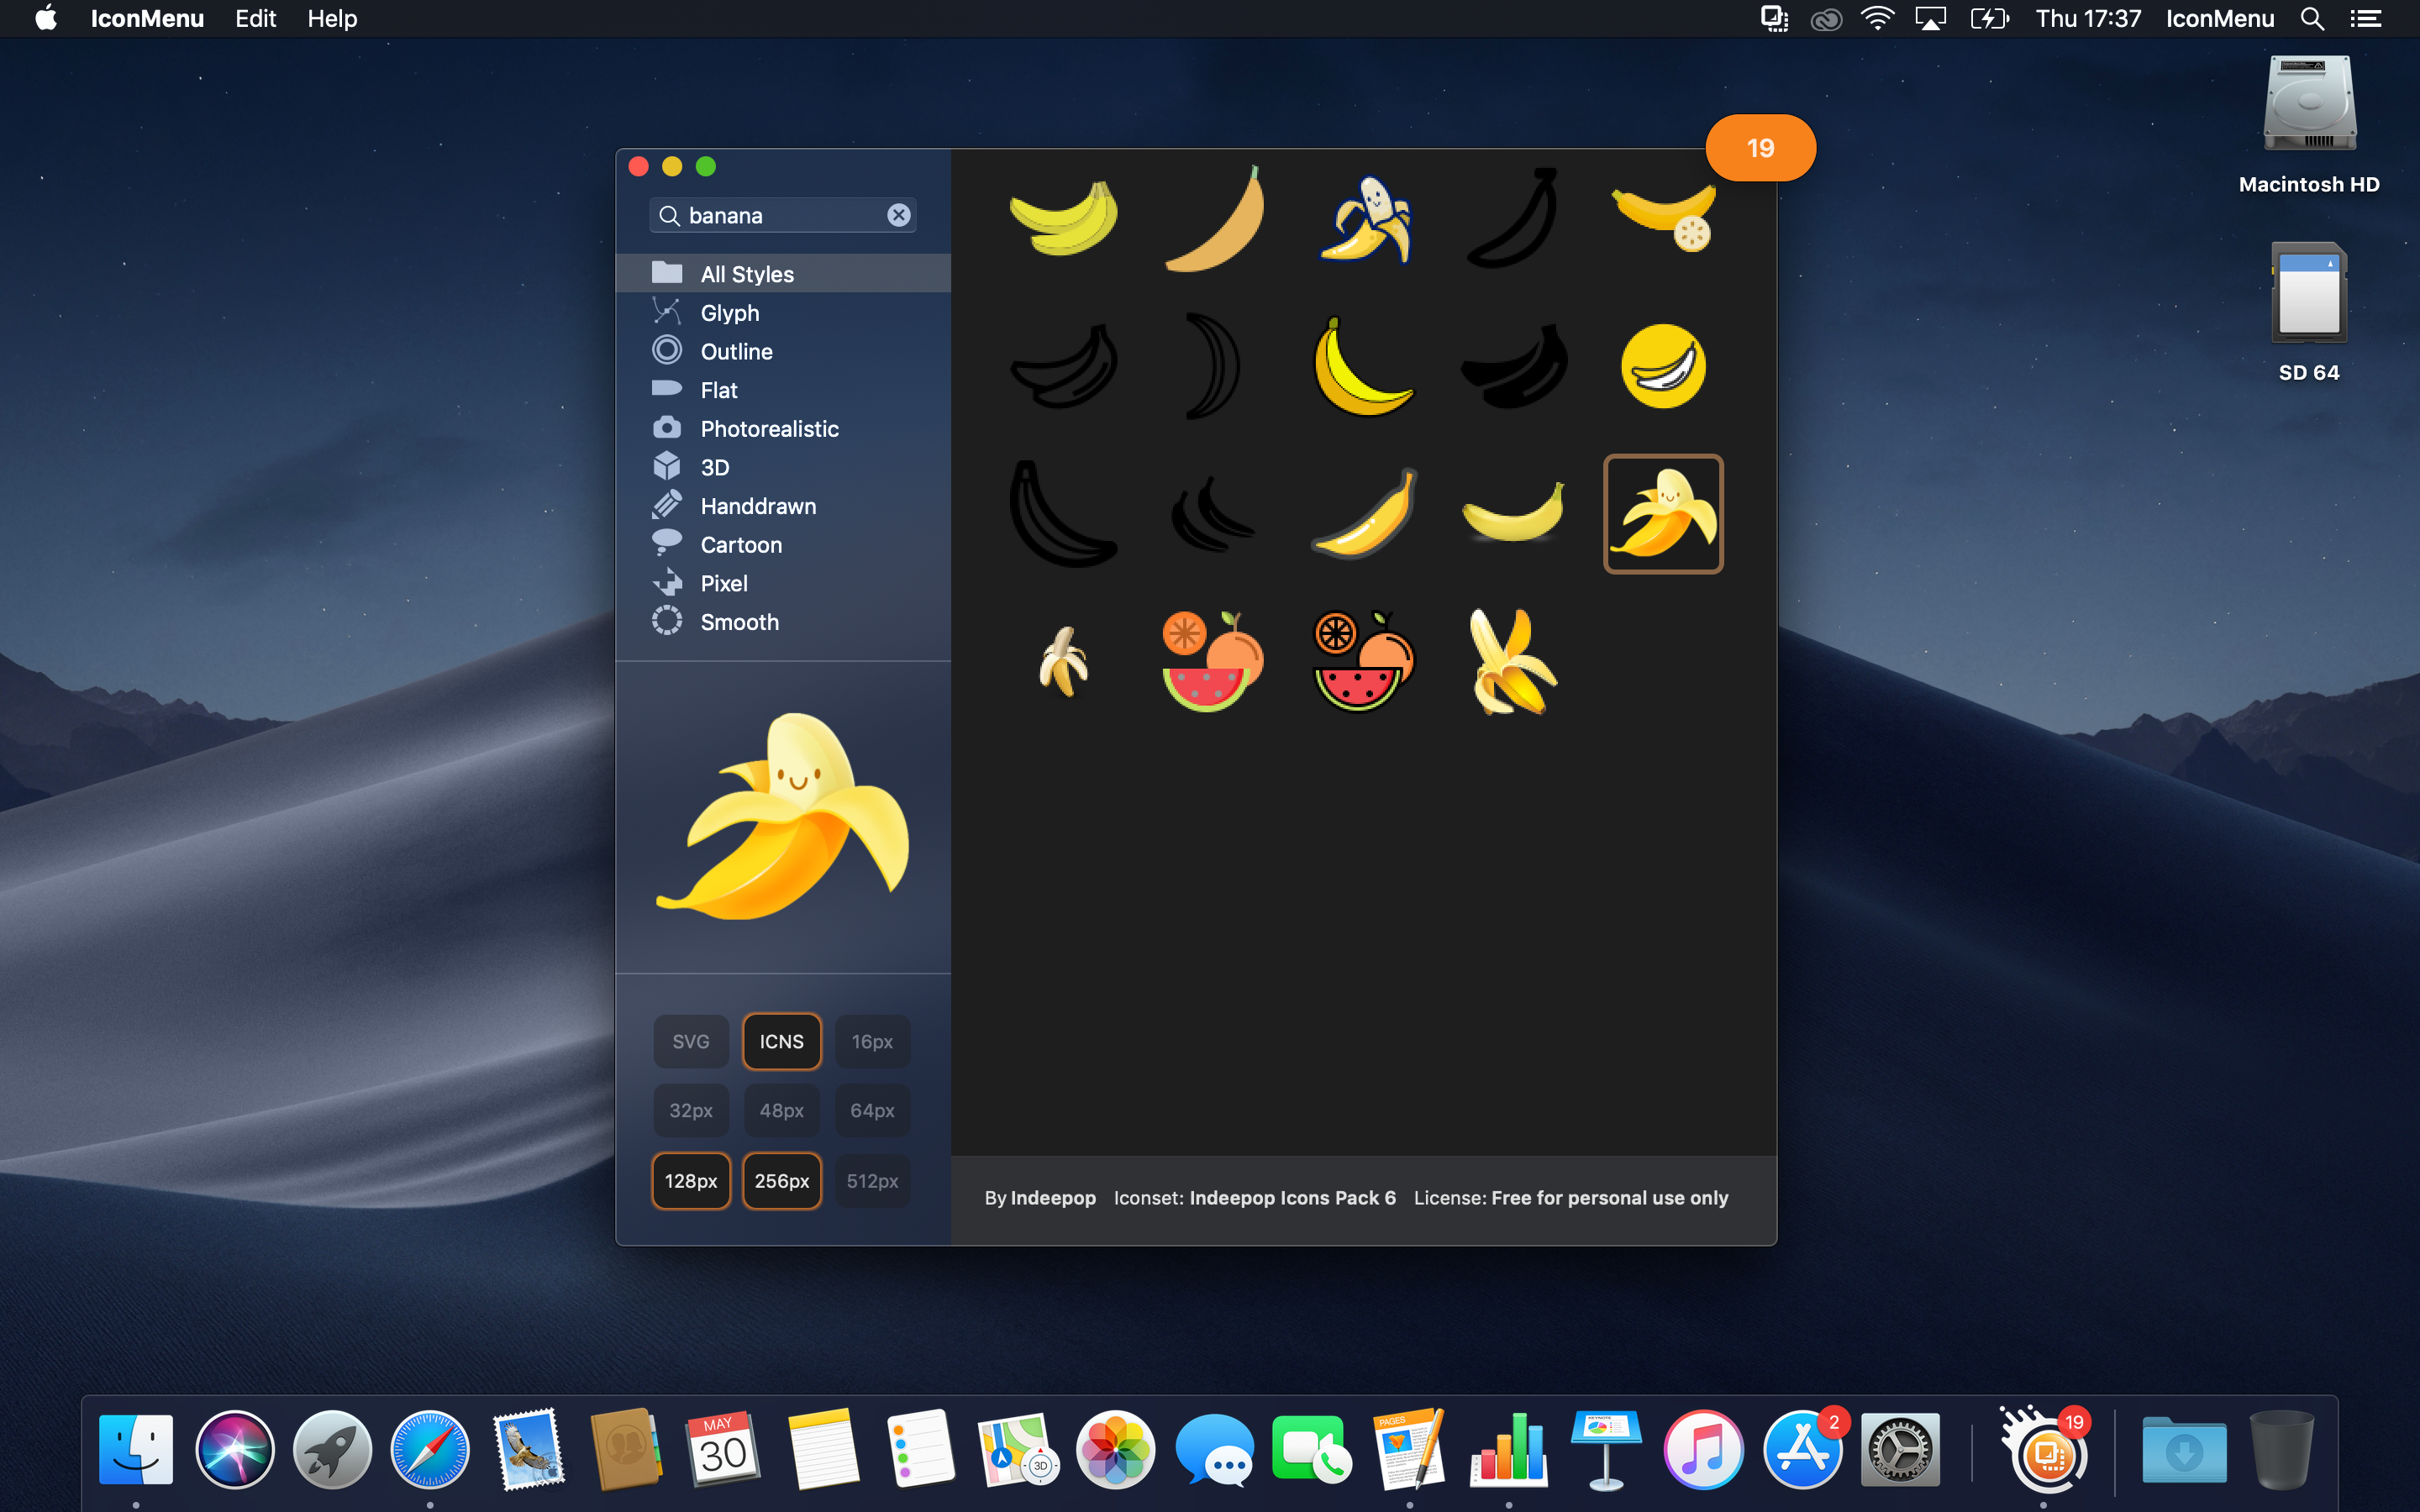Select the flat fruit mix with watermelon
The image size is (2420, 1512).
pyautogui.click(x=1213, y=661)
